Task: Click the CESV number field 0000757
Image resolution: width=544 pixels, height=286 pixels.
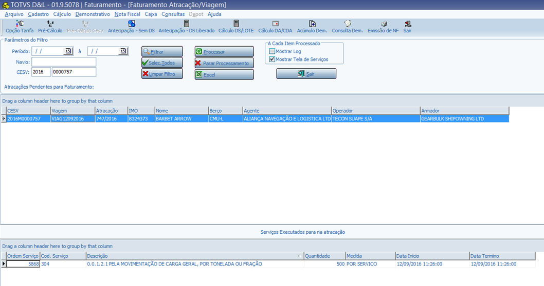Action: (74, 72)
